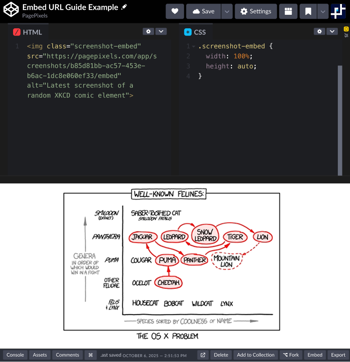Love this pen with the heart icon
This screenshot has height=362, width=350.
[175, 11]
